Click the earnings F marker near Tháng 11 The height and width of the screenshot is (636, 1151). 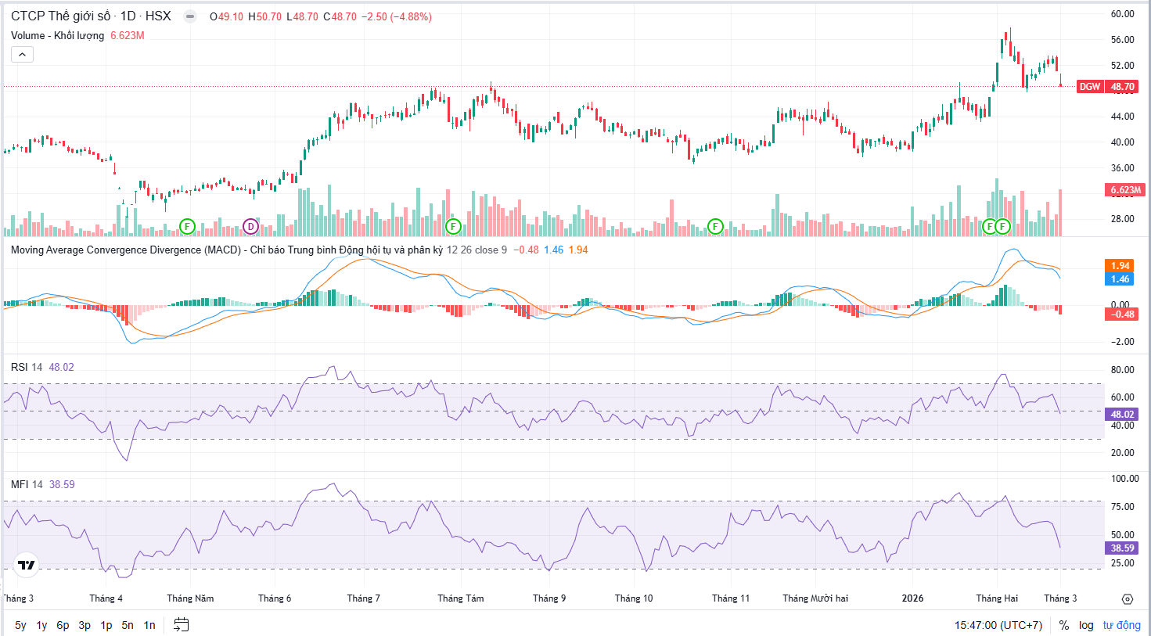715,227
